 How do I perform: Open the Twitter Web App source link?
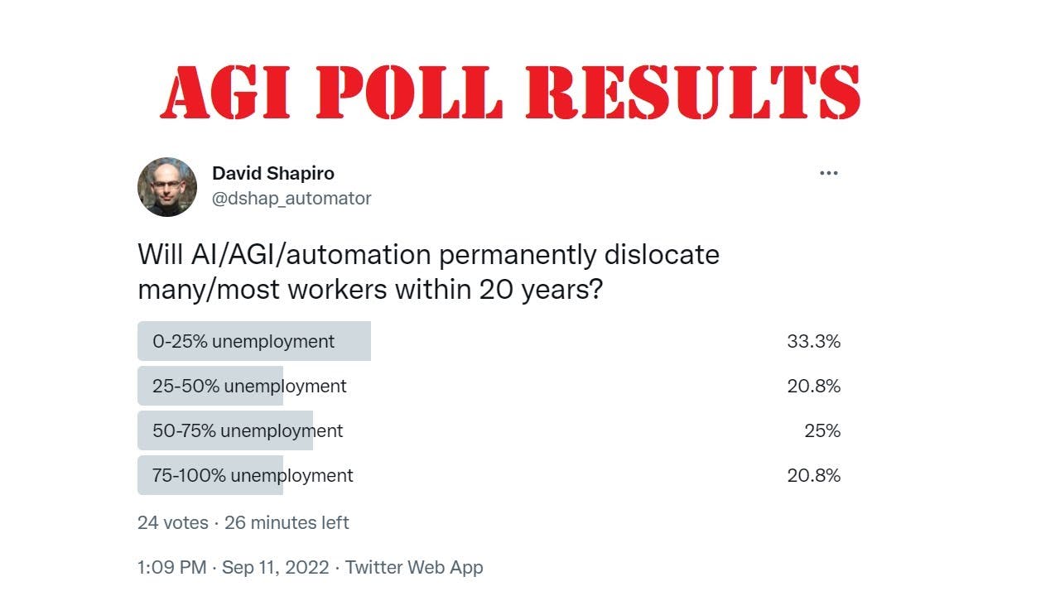[415, 567]
